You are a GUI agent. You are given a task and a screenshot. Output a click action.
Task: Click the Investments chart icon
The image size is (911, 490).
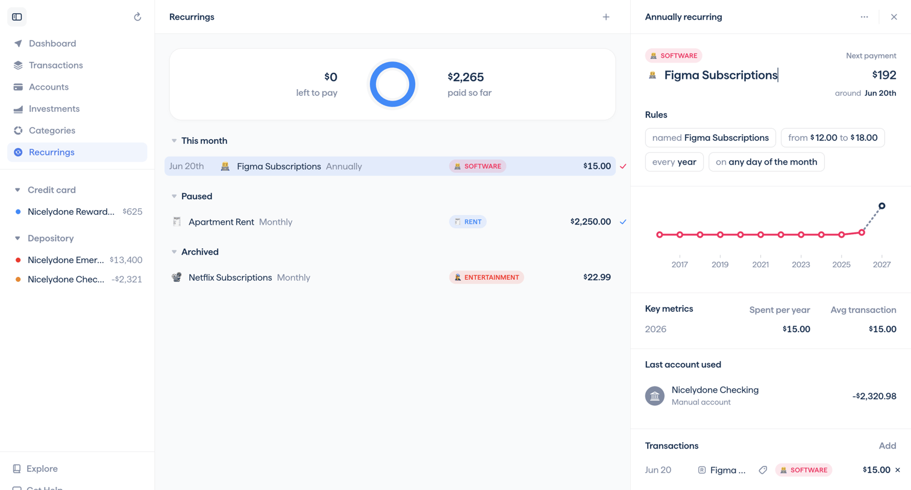pos(18,108)
